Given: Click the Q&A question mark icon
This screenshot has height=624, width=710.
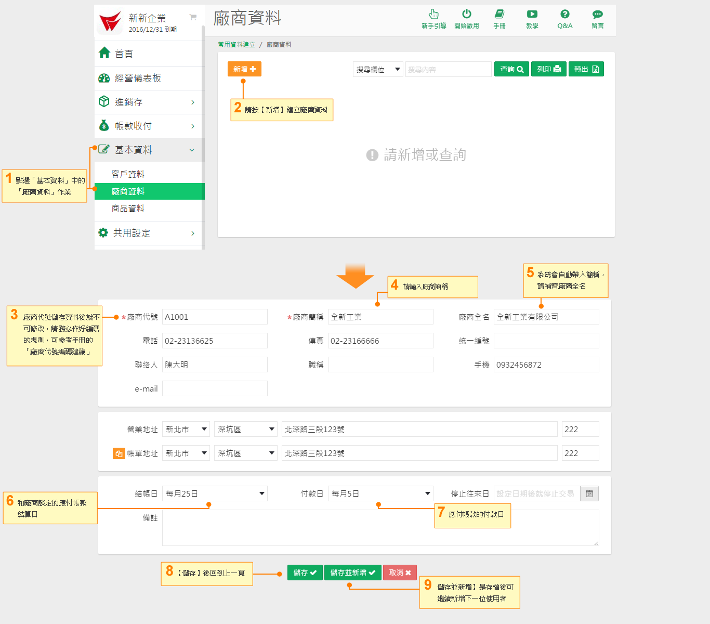Looking at the screenshot, I should [x=564, y=15].
